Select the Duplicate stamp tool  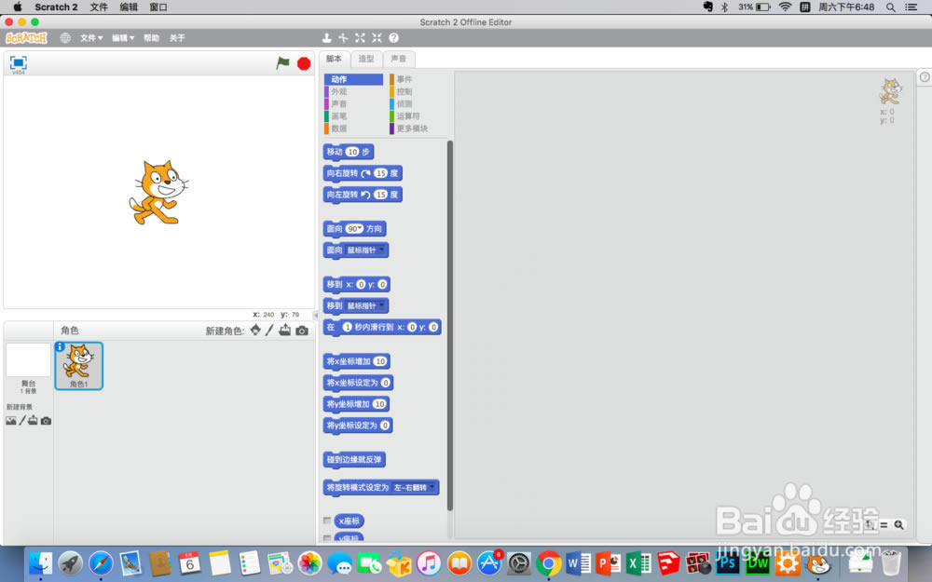(x=326, y=38)
